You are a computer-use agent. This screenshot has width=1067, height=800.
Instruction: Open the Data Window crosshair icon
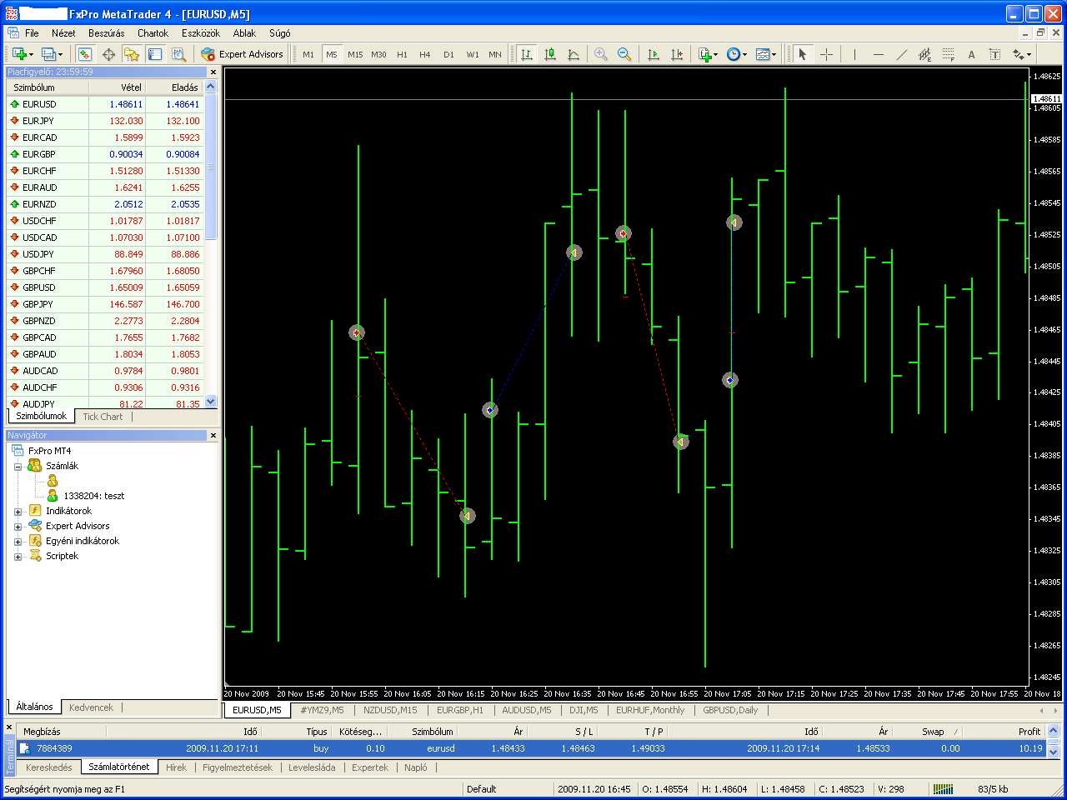108,54
